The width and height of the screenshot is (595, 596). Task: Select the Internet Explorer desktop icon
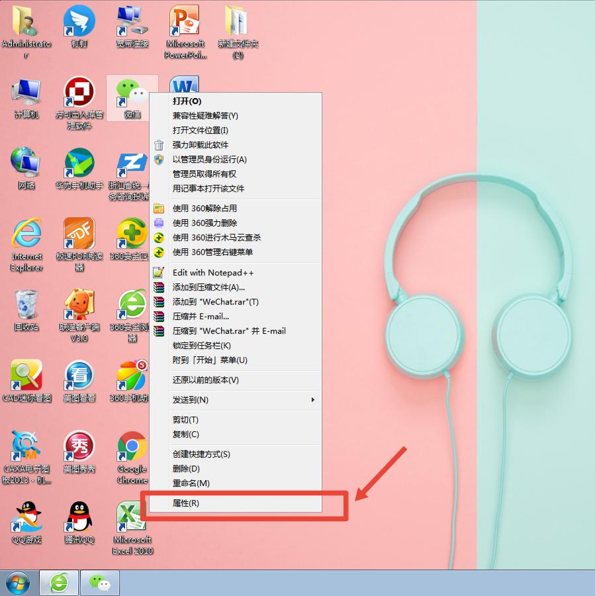pos(26,245)
